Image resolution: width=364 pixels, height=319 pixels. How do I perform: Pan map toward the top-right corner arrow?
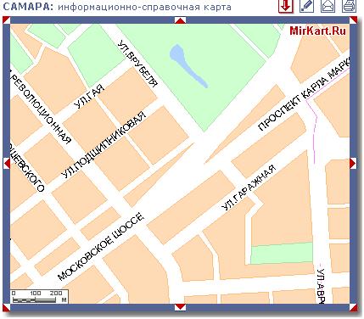(x=353, y=20)
